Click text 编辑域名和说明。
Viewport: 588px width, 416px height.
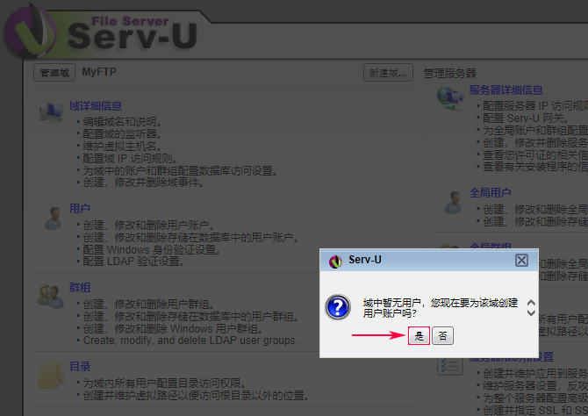[x=122, y=121]
